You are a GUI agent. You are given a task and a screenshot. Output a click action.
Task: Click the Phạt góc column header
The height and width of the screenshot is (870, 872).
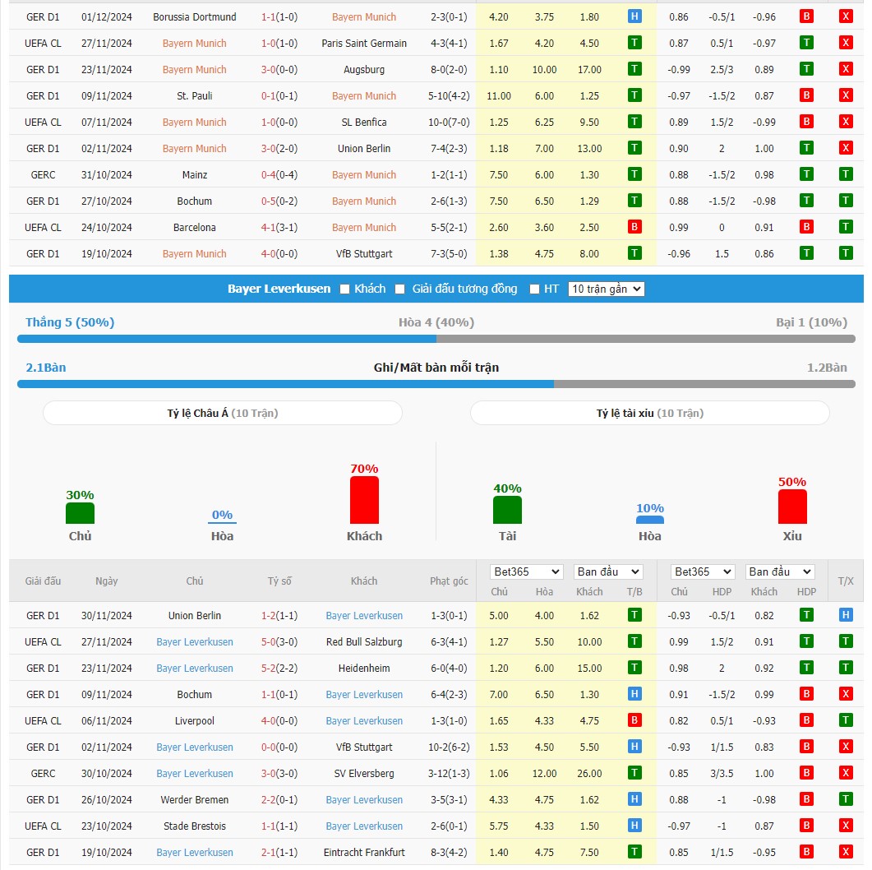tap(449, 581)
